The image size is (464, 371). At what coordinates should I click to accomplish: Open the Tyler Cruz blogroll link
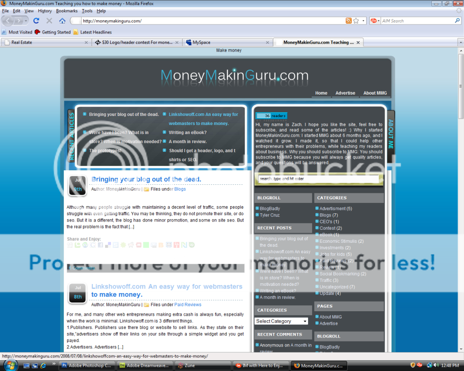(270, 215)
